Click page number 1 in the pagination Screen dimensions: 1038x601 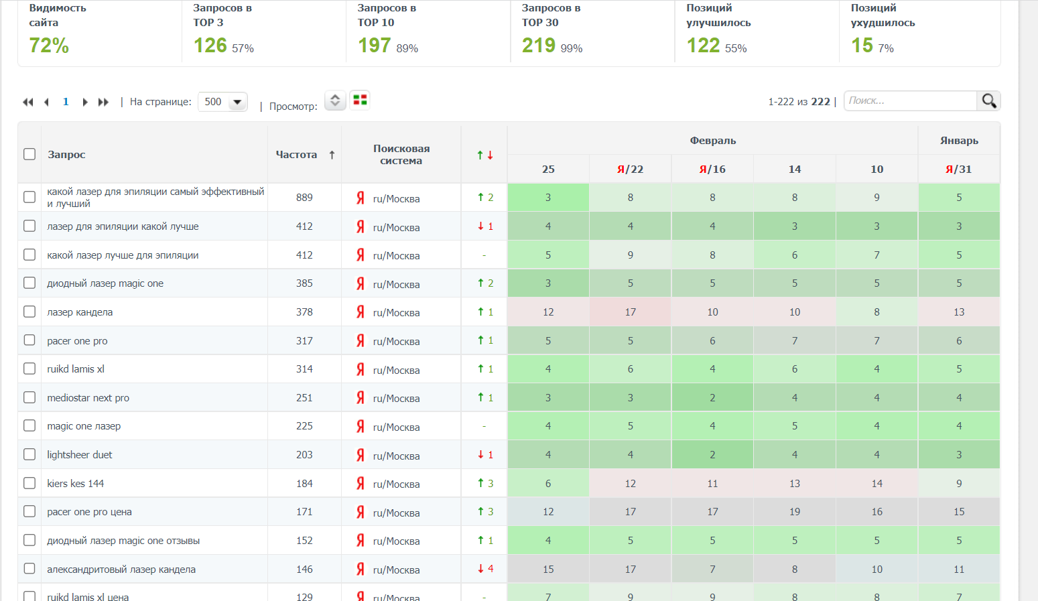(x=66, y=102)
